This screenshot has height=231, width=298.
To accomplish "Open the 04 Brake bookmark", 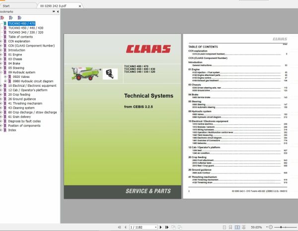I will tap(14, 63).
